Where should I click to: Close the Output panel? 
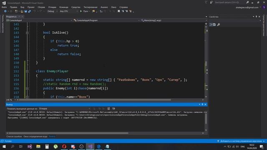pos(205,105)
